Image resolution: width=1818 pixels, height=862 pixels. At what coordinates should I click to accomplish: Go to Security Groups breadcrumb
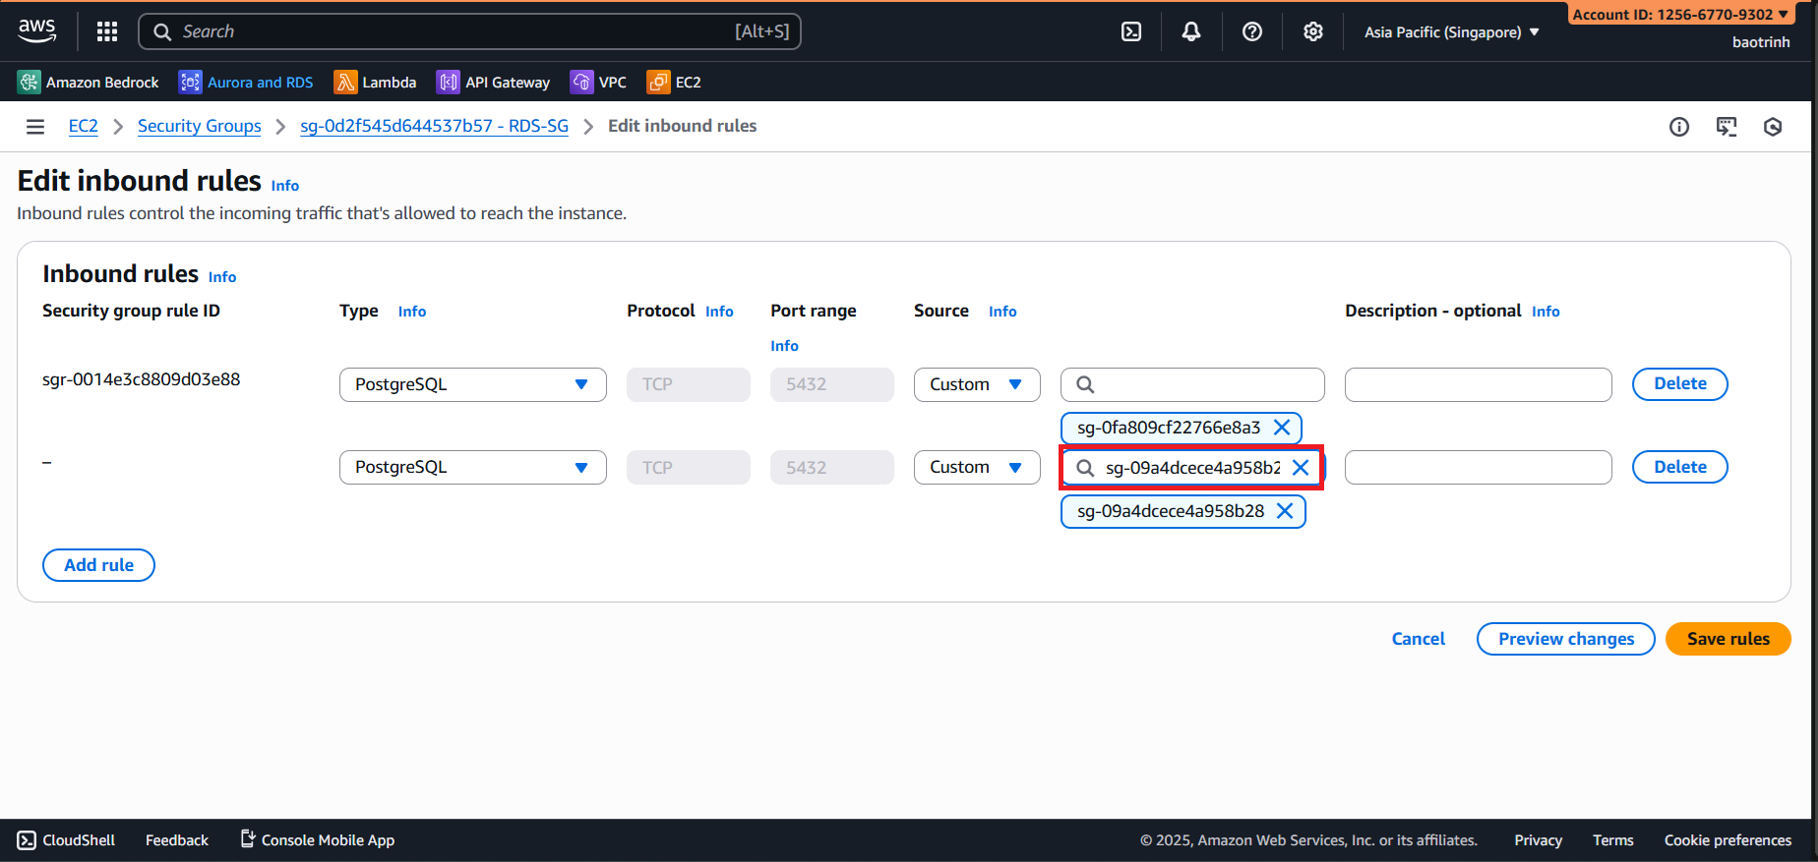pyautogui.click(x=199, y=126)
